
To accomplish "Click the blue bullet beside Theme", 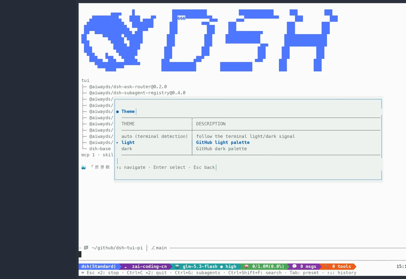I will point(117,112).
